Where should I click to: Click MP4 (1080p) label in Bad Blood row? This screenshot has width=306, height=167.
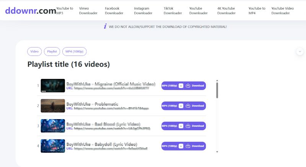pyautogui.click(x=169, y=126)
